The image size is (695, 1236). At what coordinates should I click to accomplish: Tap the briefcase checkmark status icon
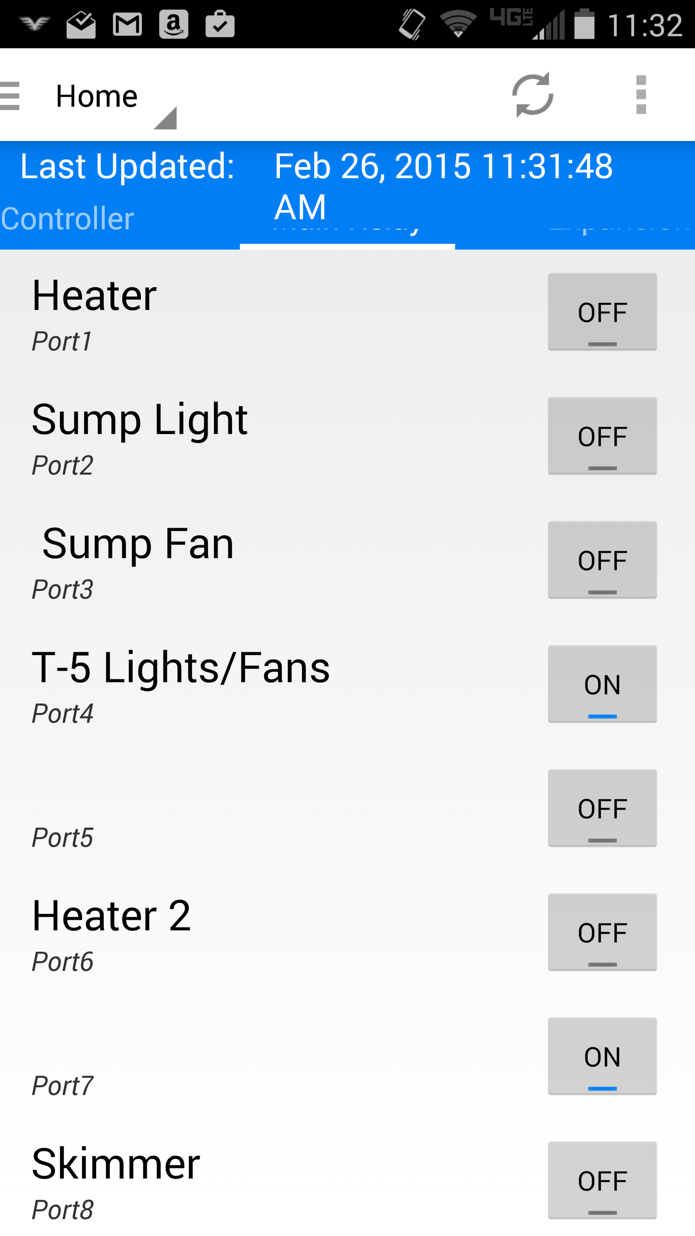pos(220,24)
